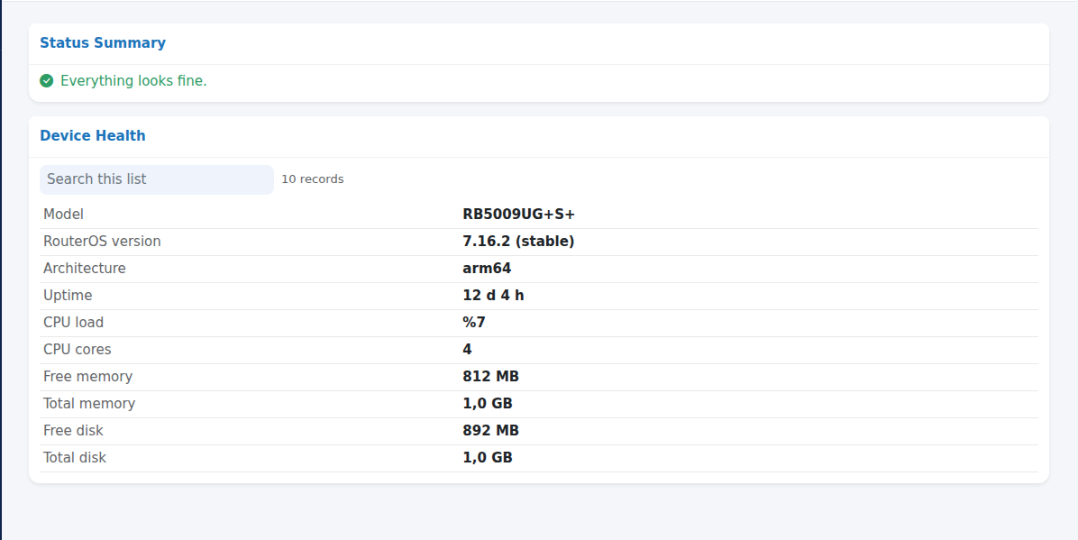Select the uptime value 12 d 4 h
The image size is (1078, 540).
494,295
